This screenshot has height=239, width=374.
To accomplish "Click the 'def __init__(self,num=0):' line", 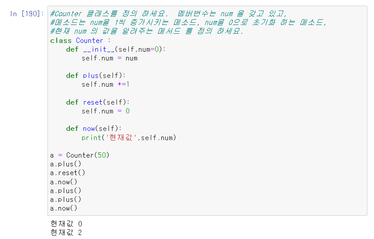I will pos(116,49).
